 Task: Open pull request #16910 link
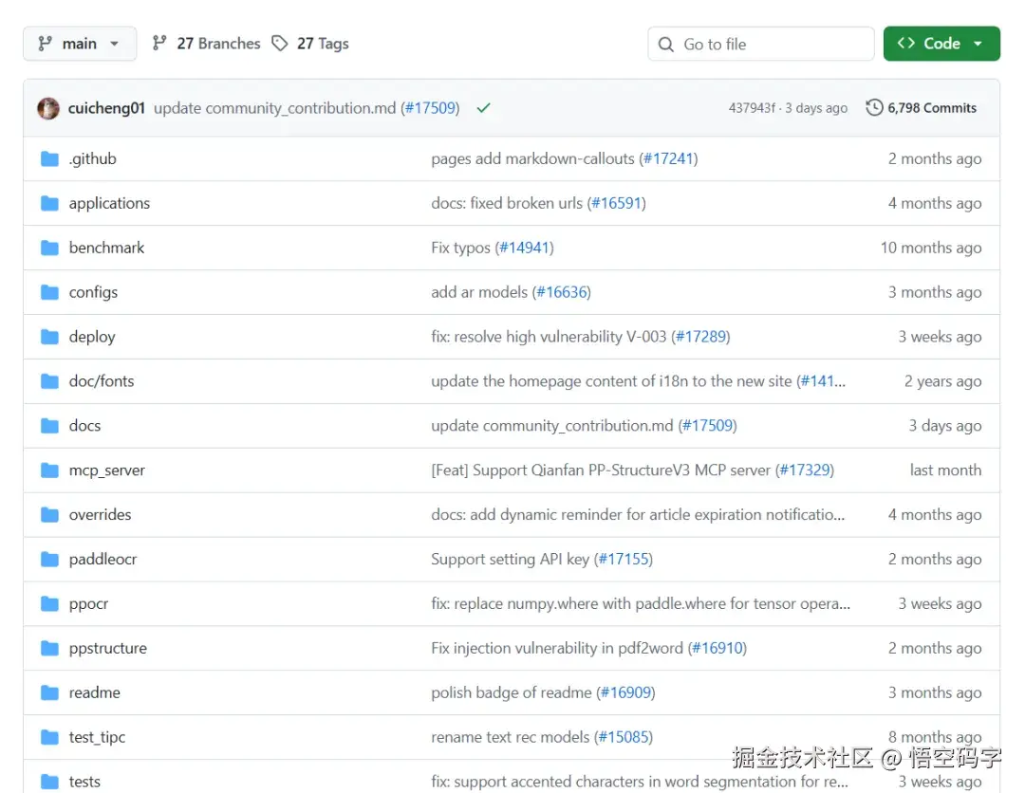coord(717,648)
